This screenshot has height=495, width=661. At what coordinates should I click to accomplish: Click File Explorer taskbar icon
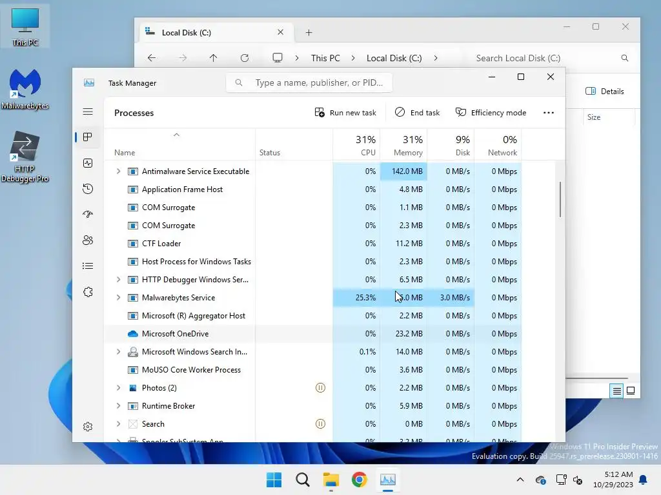[331, 480]
